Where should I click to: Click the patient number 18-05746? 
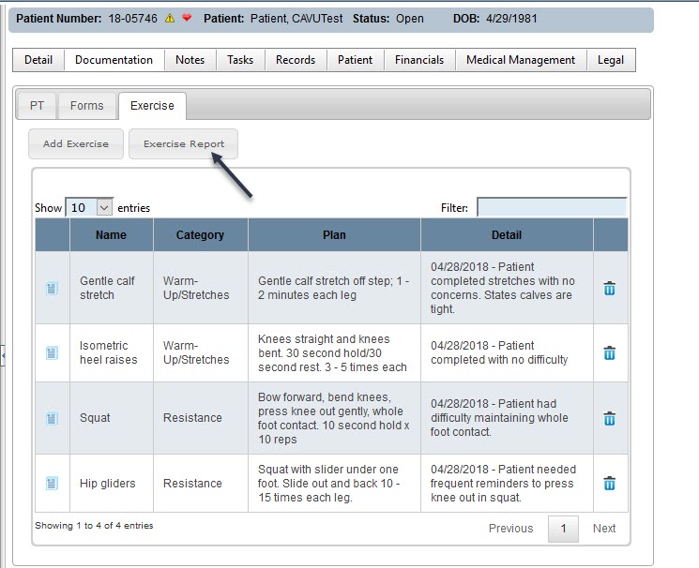click(x=133, y=18)
